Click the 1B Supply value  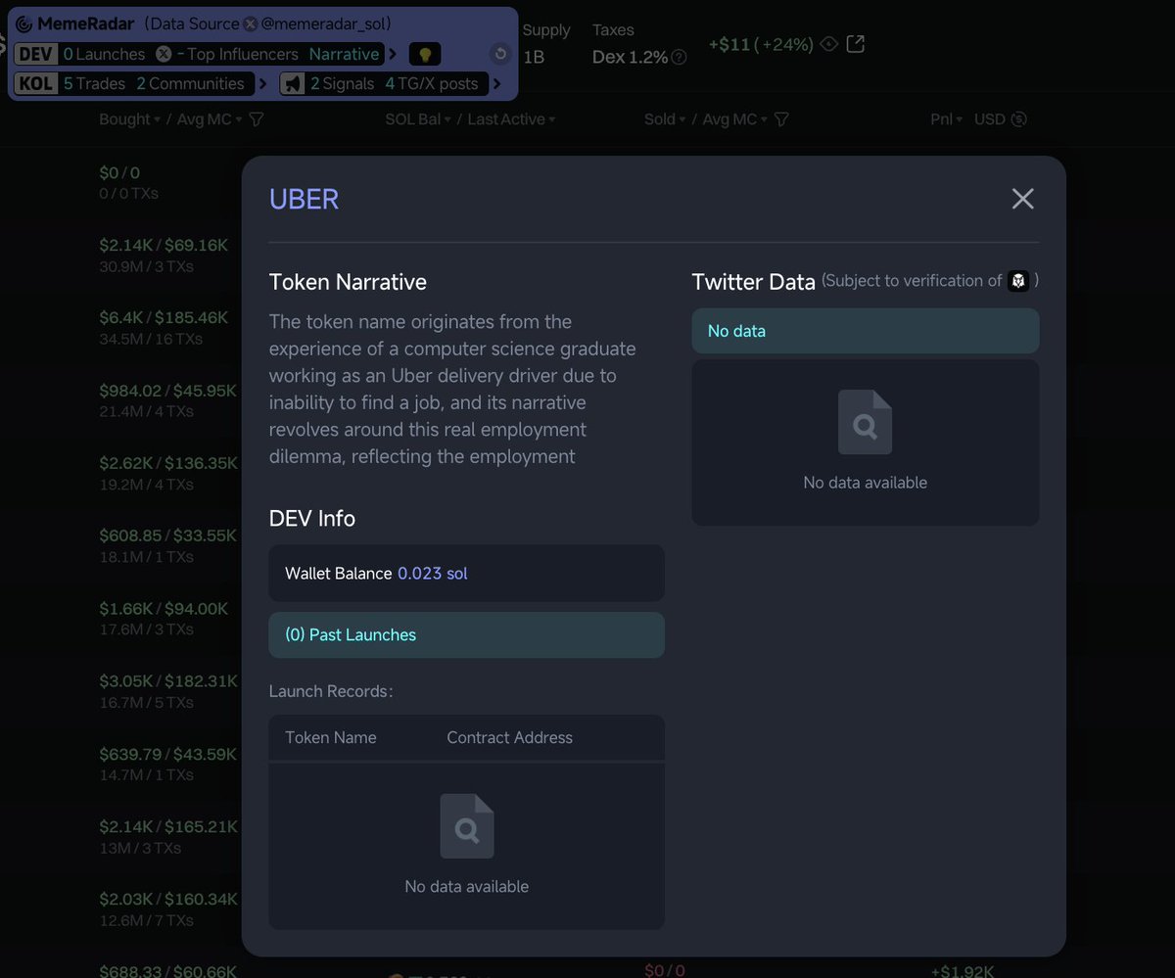(534, 57)
